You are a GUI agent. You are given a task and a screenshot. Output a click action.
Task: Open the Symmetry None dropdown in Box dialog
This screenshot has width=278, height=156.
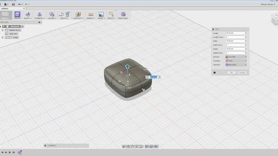[x=236, y=61]
